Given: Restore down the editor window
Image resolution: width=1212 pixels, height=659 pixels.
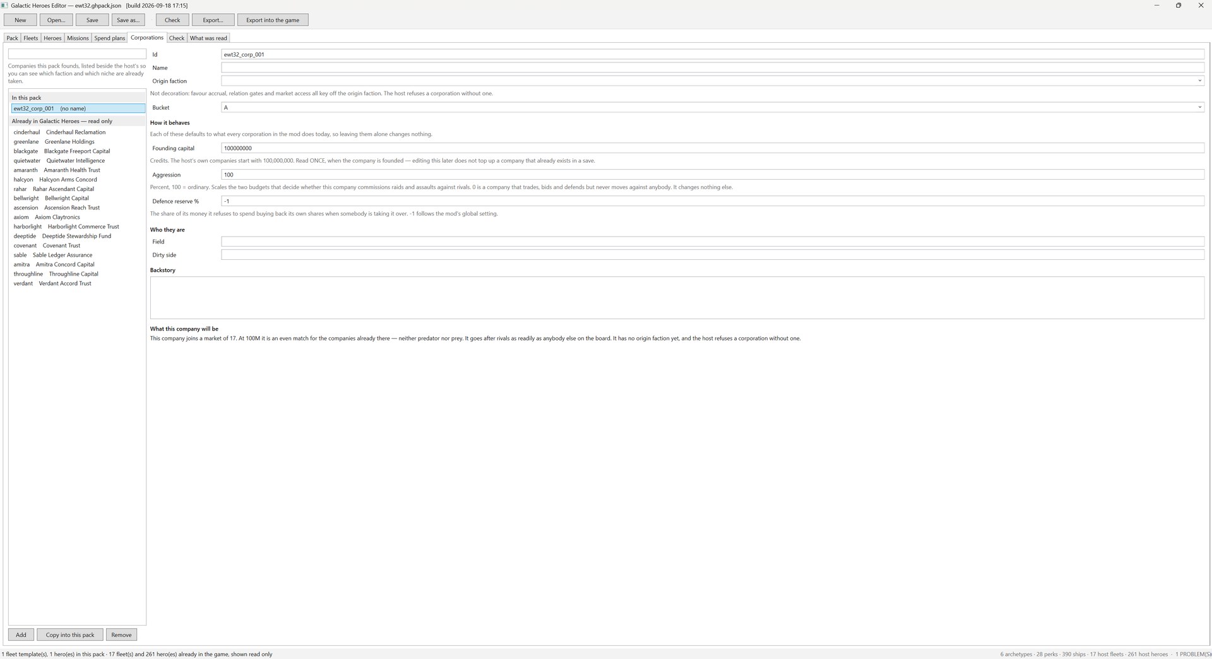Looking at the screenshot, I should pyautogui.click(x=1179, y=6).
